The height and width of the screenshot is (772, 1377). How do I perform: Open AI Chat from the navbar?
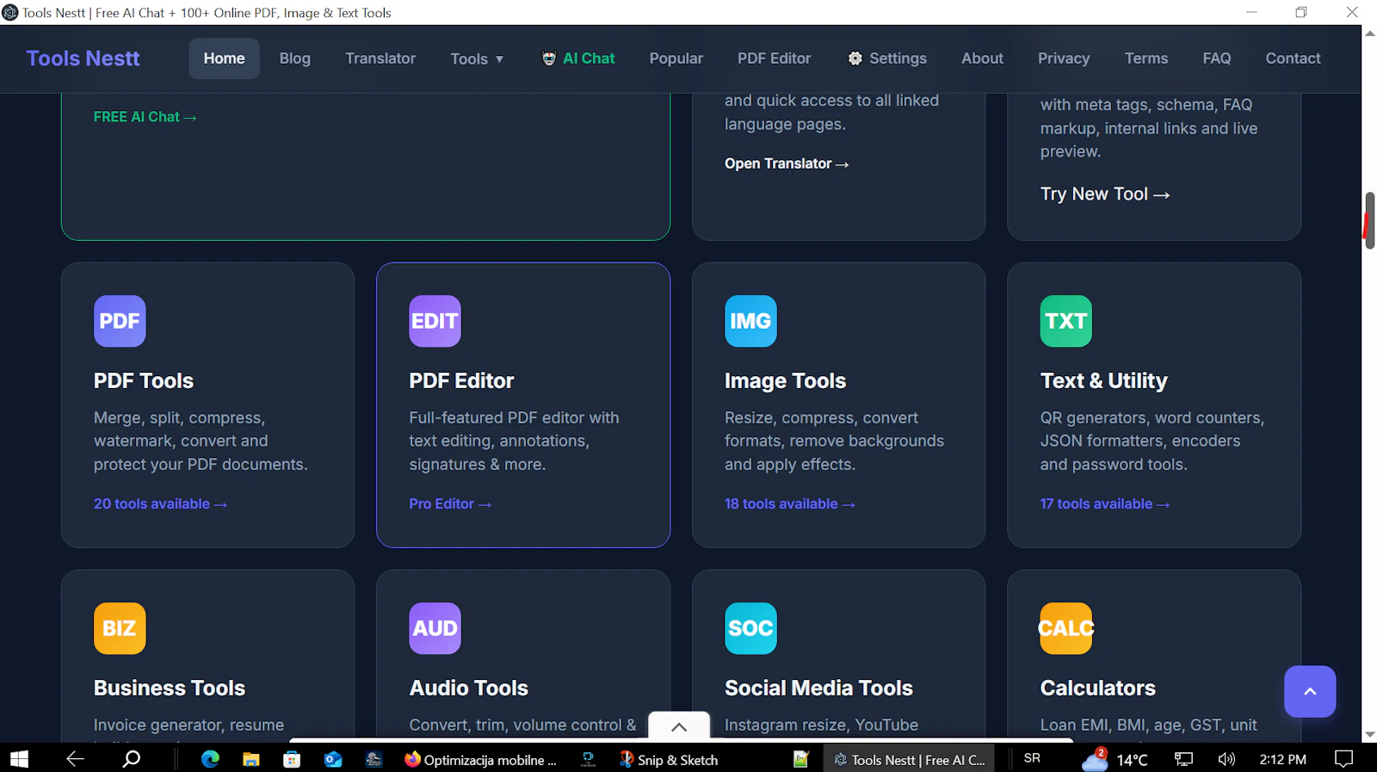click(x=578, y=59)
